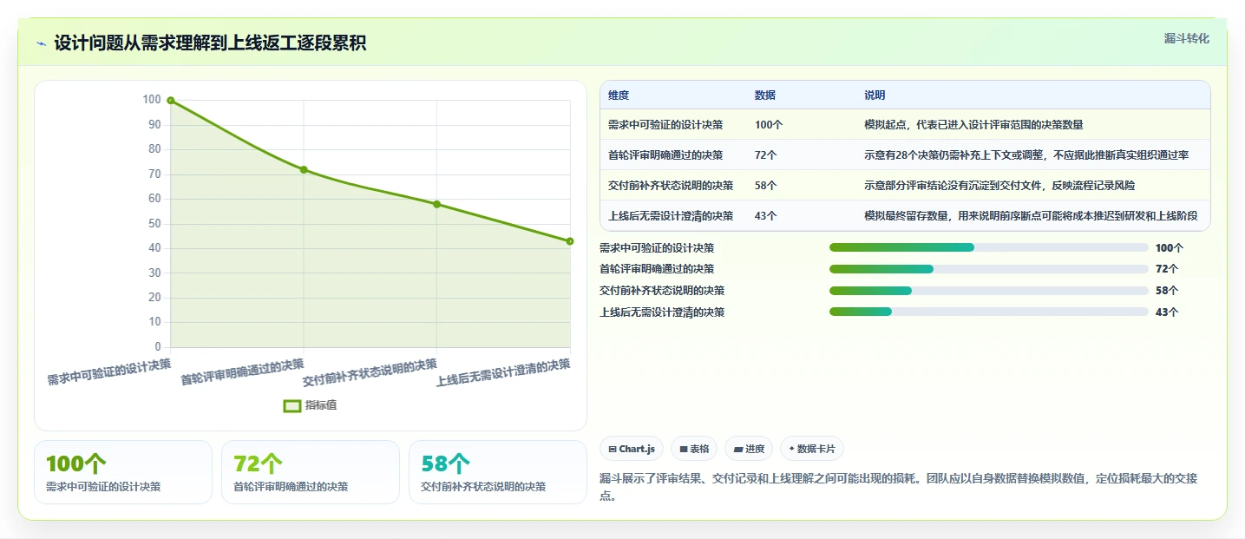Click the Chart.js chip icon
The image size is (1245, 539).
tap(613, 449)
